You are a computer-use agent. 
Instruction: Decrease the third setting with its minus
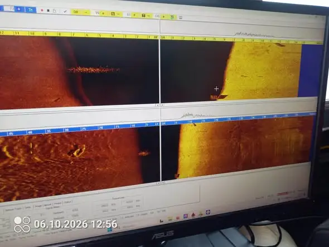point(149,16)
